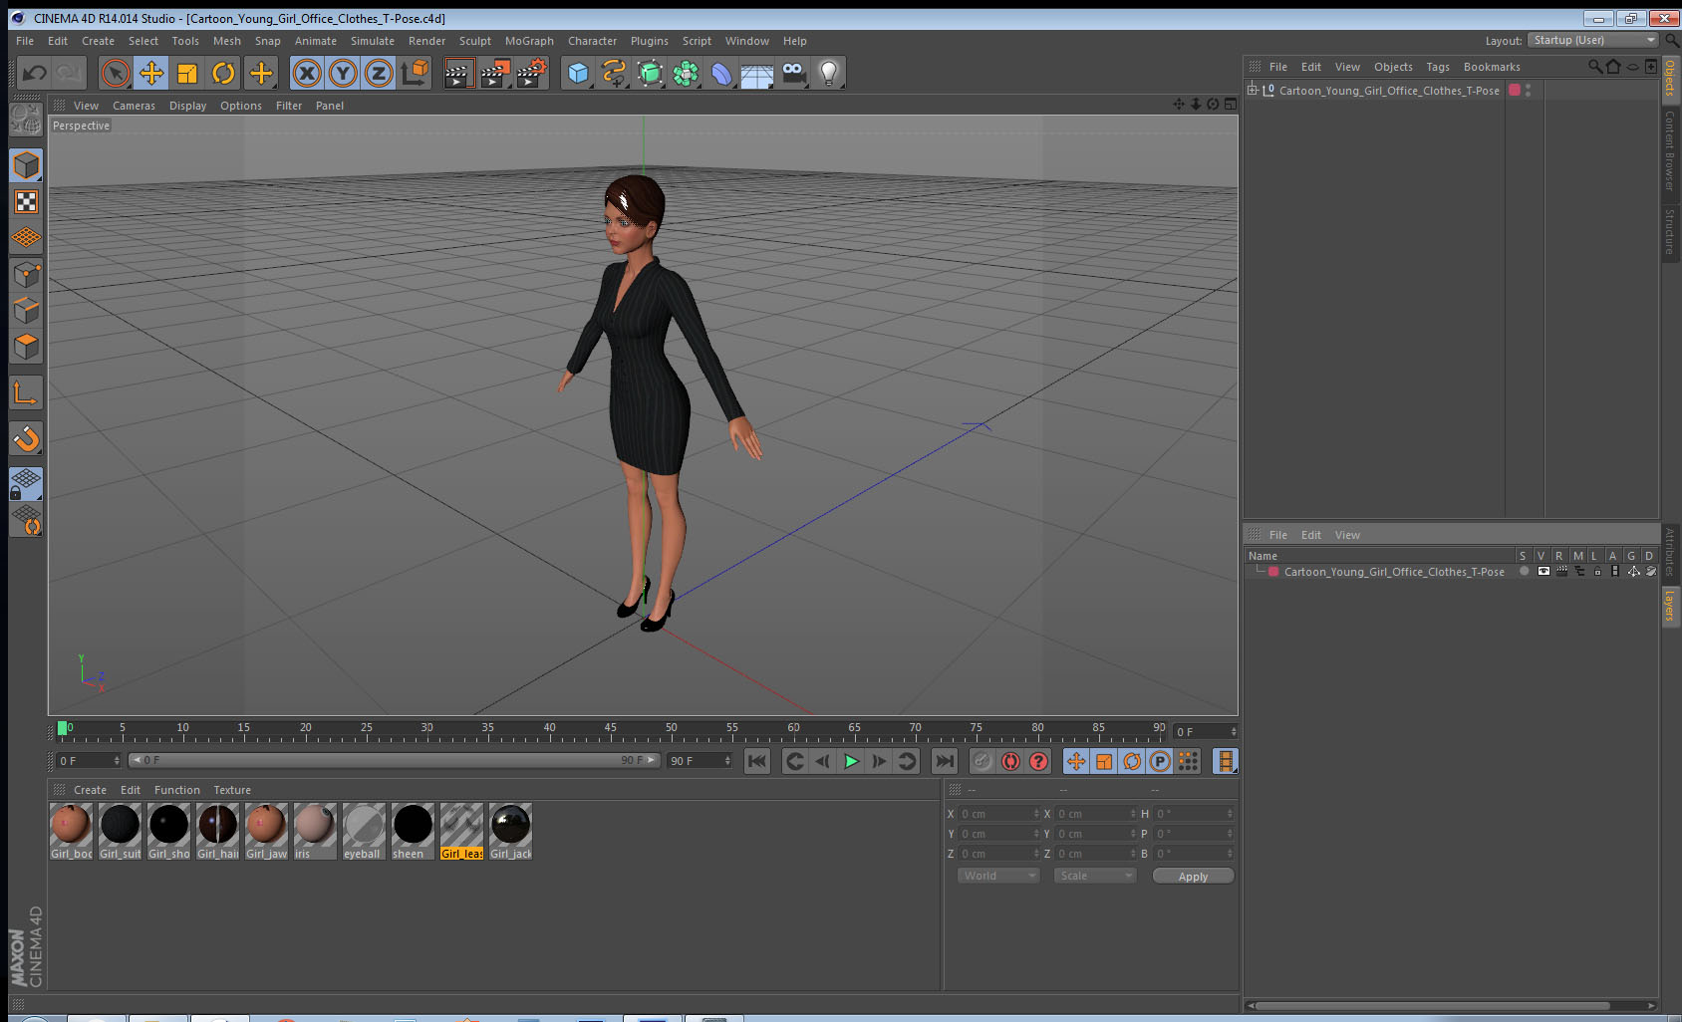
Task: Add a Cube primitive object
Action: [578, 73]
